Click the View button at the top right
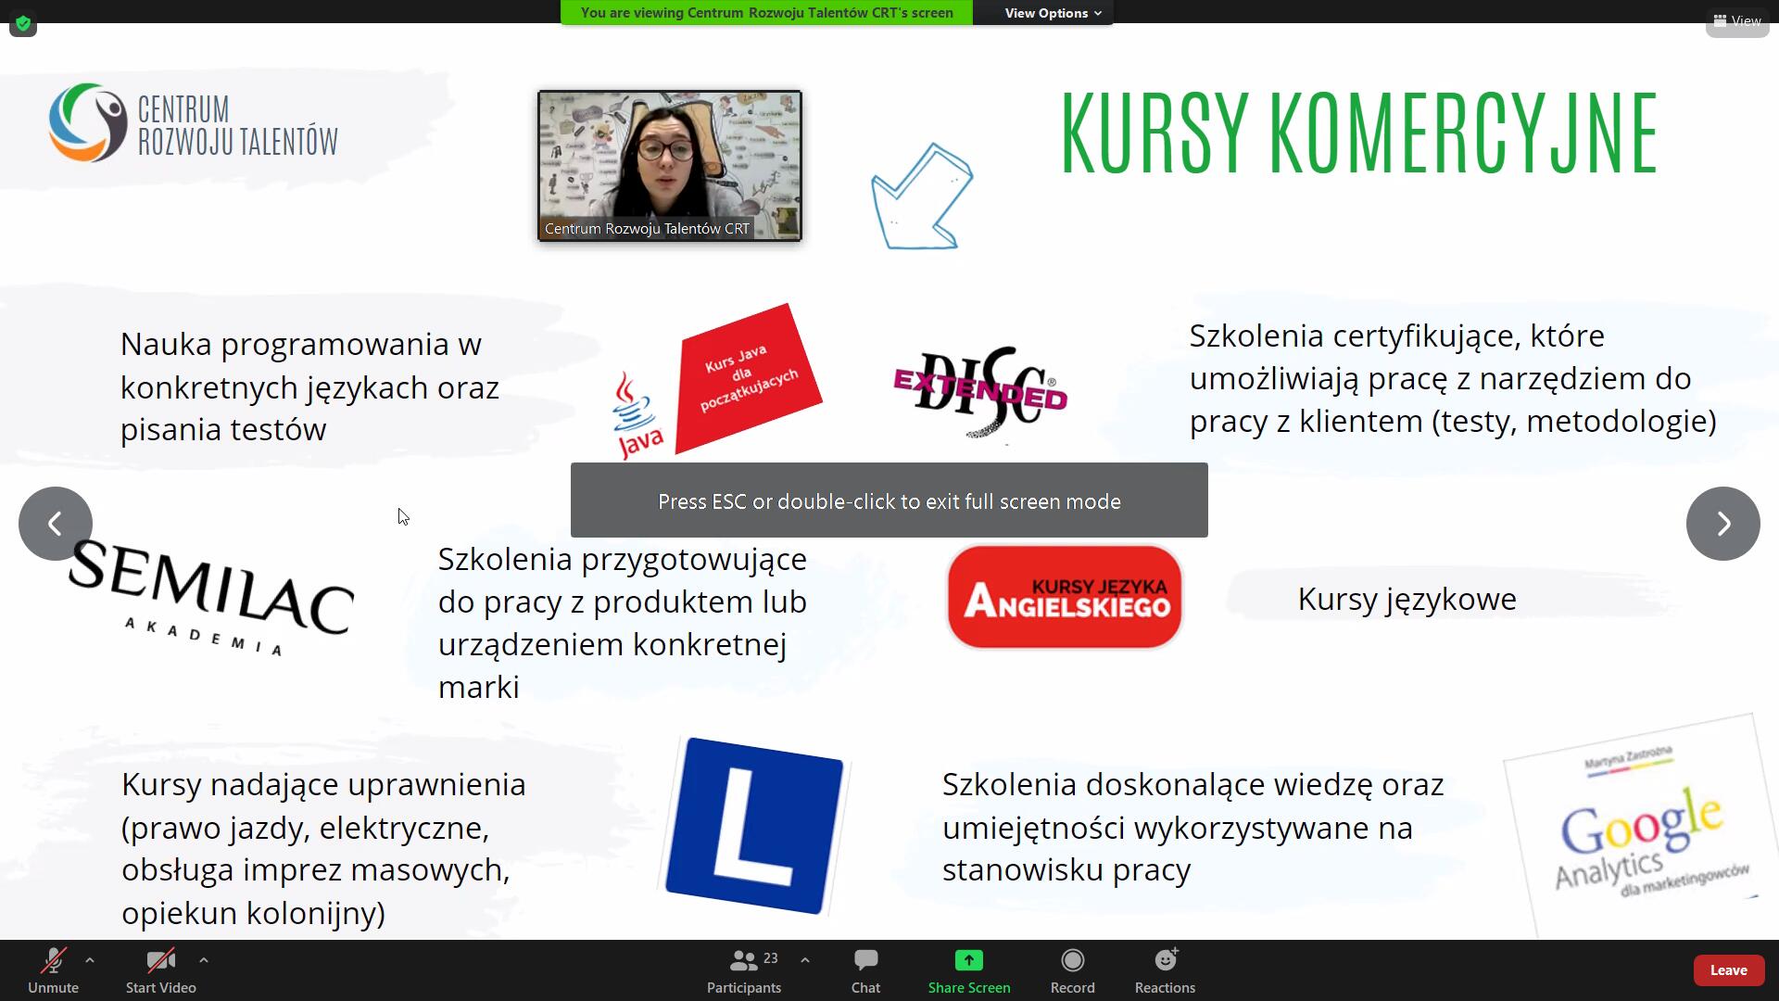The image size is (1779, 1001). click(x=1736, y=20)
